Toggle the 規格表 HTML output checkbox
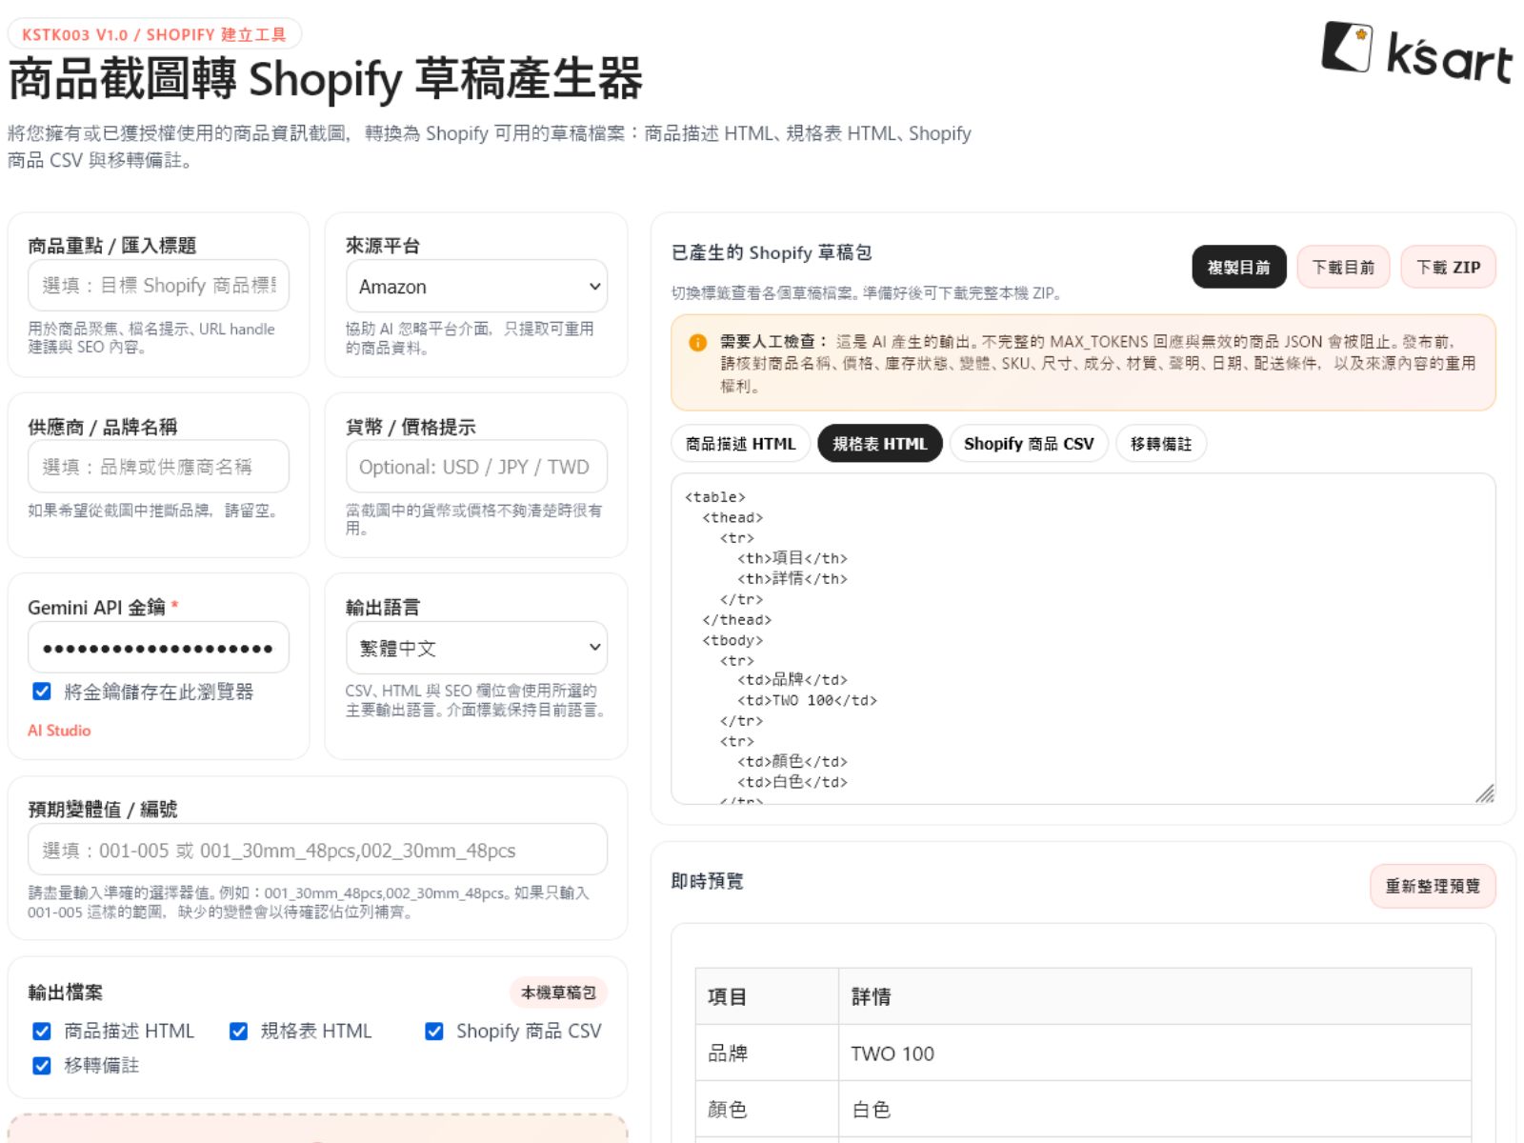1524x1143 pixels. [239, 1031]
